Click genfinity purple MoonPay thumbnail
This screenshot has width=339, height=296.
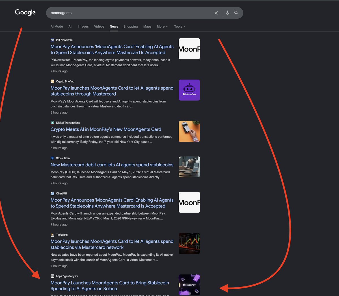[x=189, y=285]
